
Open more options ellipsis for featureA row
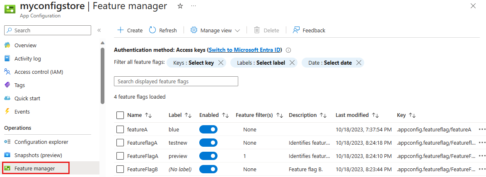[481, 129]
